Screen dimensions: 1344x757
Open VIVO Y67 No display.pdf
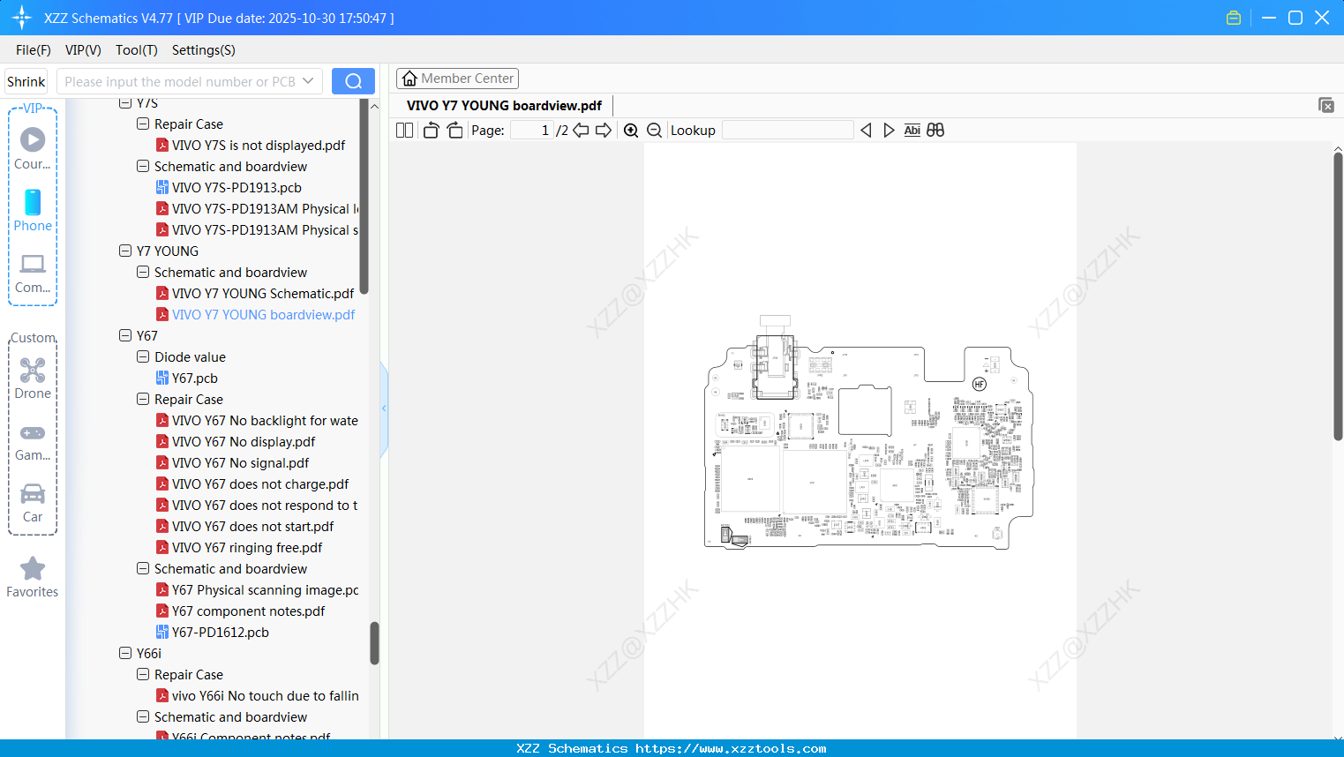coord(244,442)
